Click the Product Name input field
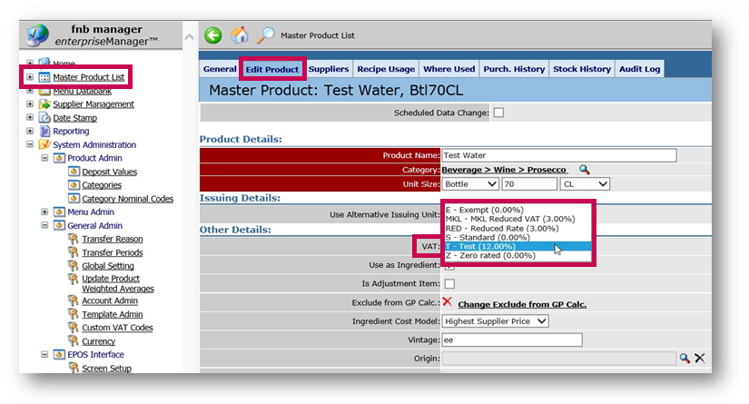The height and width of the screenshot is (404, 749). pos(559,155)
